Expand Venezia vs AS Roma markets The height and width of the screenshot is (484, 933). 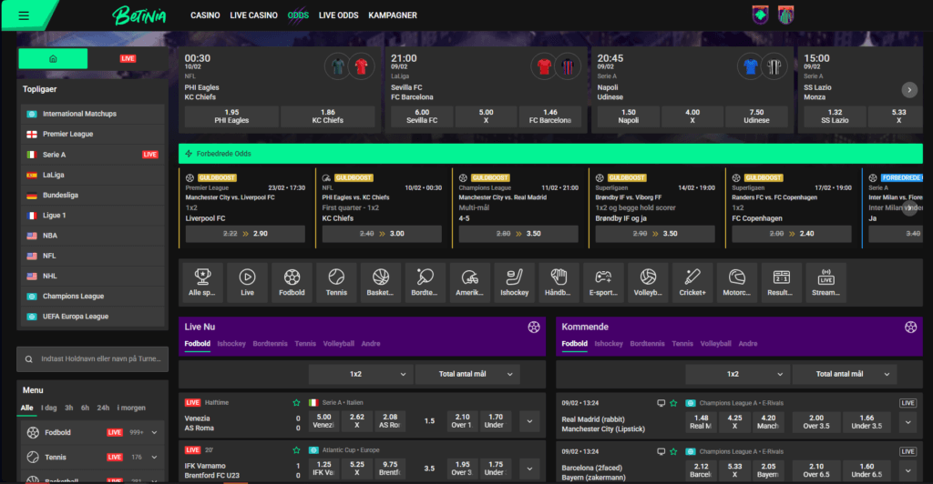529,421
